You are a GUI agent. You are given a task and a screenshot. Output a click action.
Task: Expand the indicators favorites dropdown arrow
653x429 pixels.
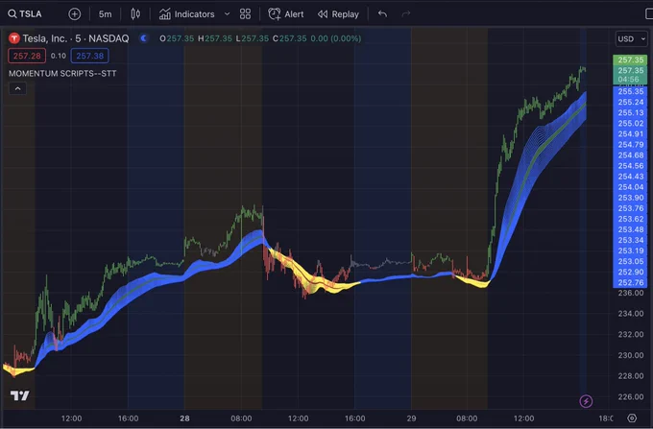(x=227, y=14)
